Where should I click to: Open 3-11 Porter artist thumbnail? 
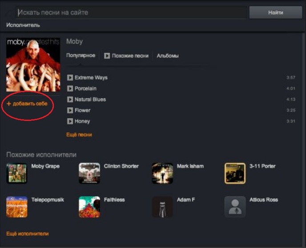[x=235, y=173]
